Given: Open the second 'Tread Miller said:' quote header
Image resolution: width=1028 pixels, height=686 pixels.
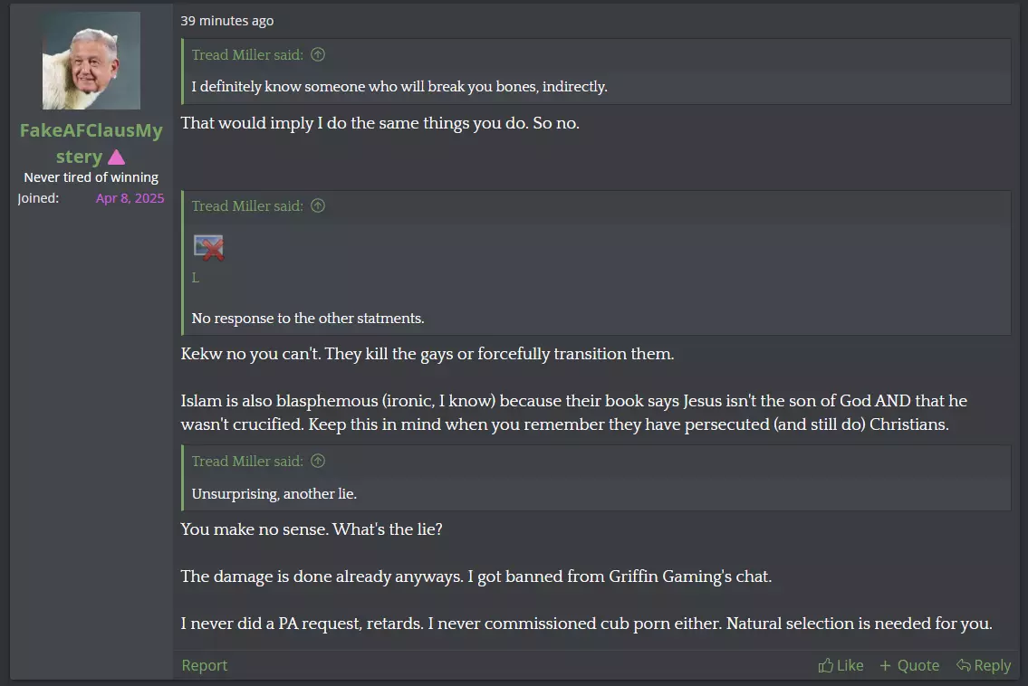Looking at the screenshot, I should pyautogui.click(x=247, y=205).
